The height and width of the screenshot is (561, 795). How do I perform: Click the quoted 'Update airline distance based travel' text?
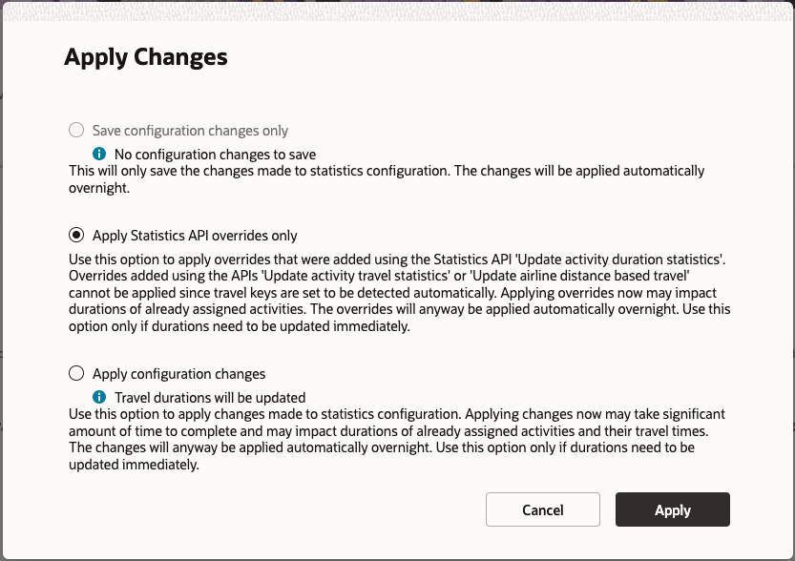(x=555, y=276)
